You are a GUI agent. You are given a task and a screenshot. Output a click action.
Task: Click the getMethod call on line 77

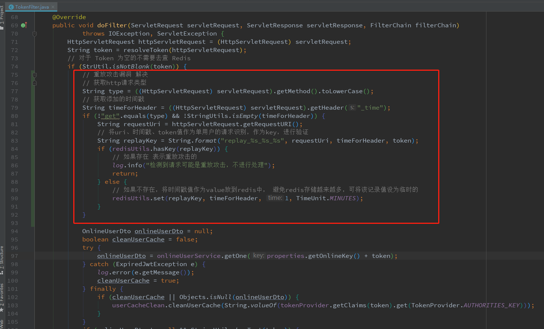(293, 91)
